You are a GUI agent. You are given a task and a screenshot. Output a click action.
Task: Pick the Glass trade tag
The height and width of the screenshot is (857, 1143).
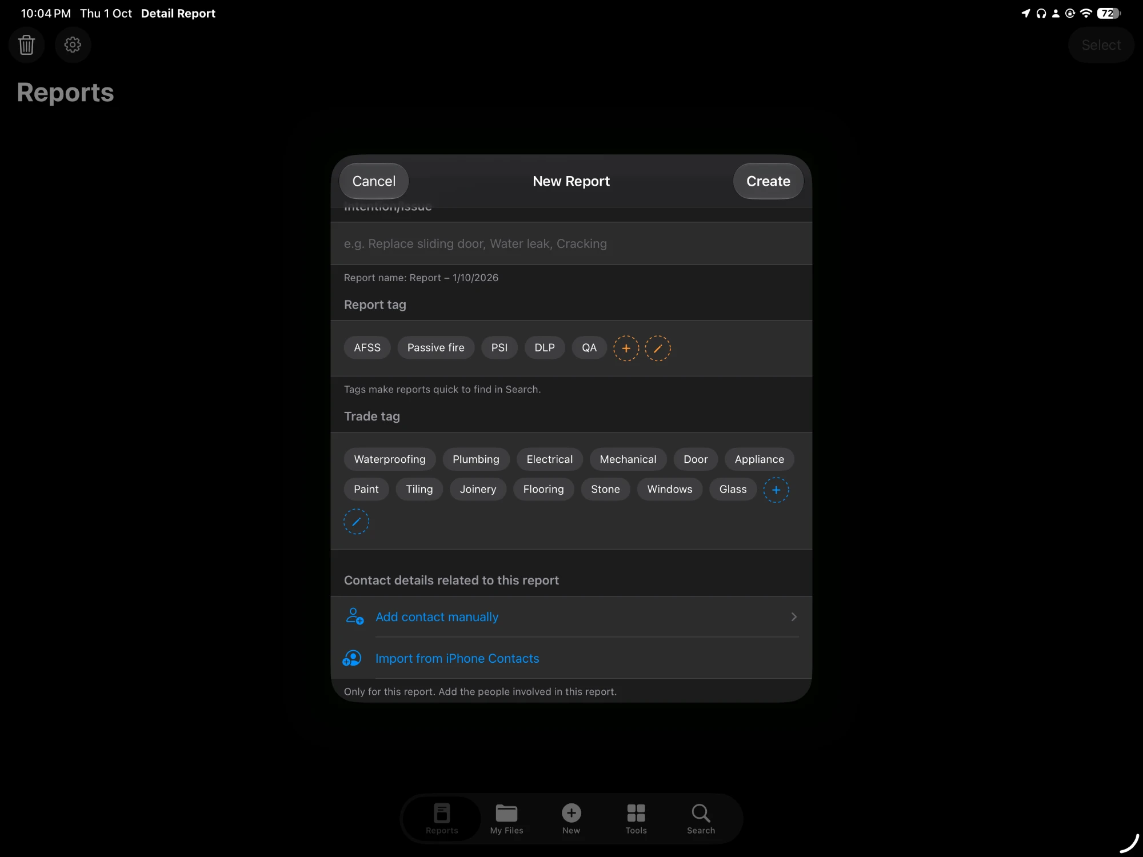733,489
